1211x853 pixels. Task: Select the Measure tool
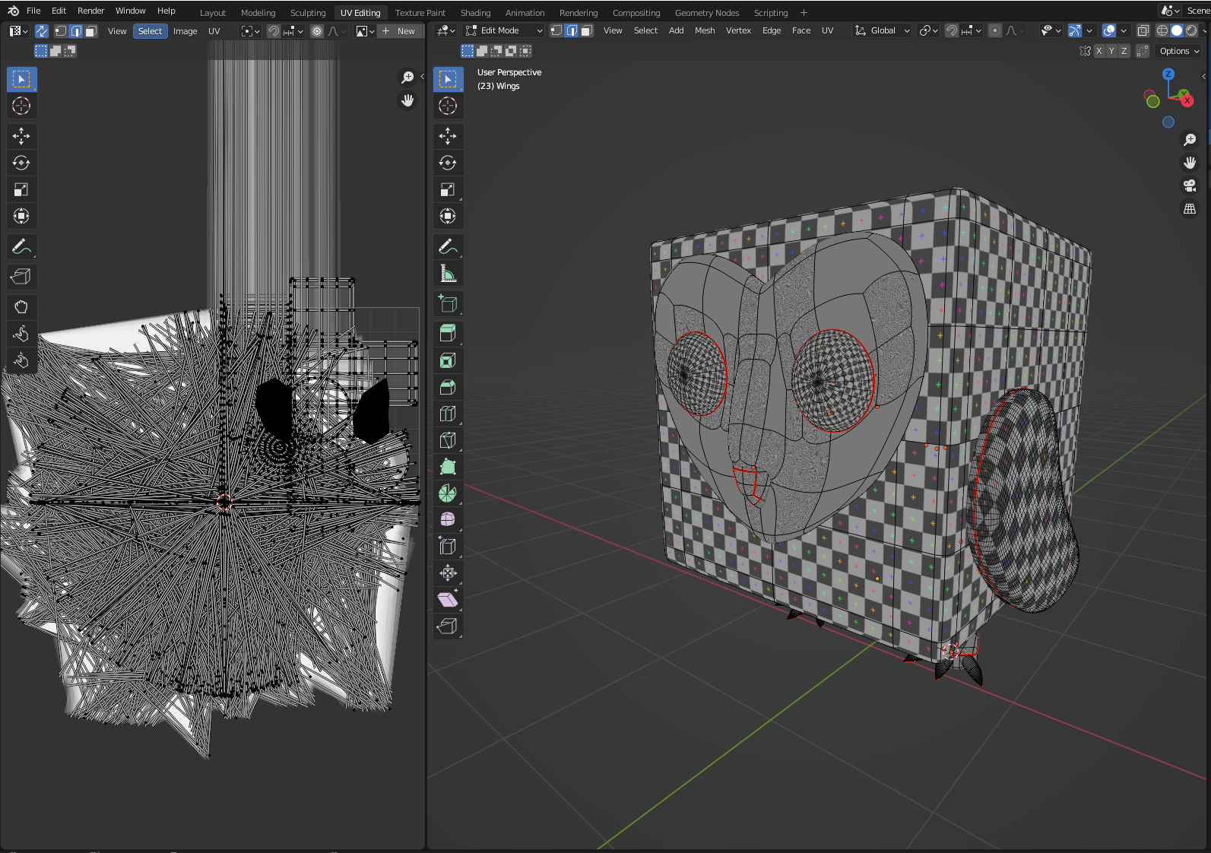click(x=448, y=273)
